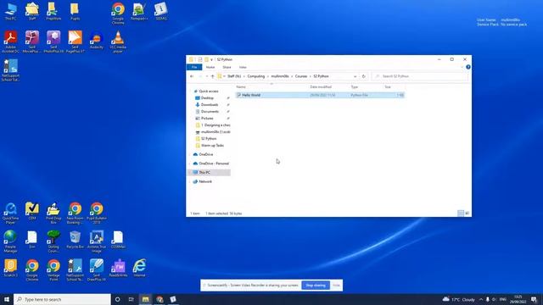Open the Windows Start menu

pos(7,299)
